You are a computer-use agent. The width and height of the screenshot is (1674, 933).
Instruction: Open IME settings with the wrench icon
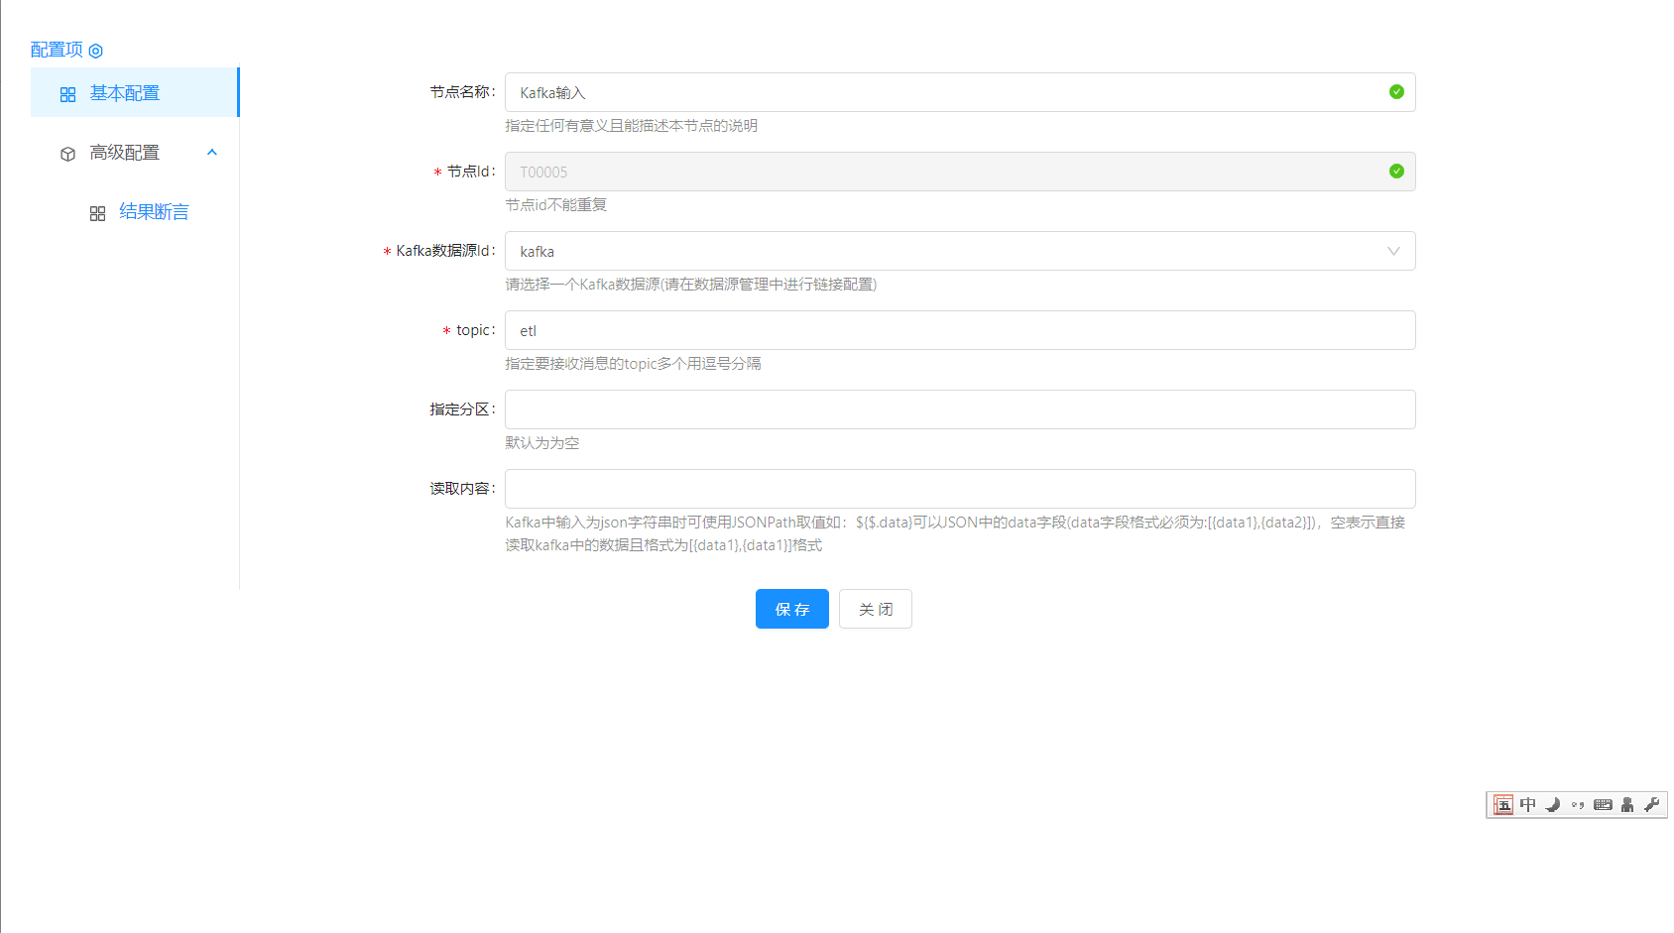(x=1651, y=805)
